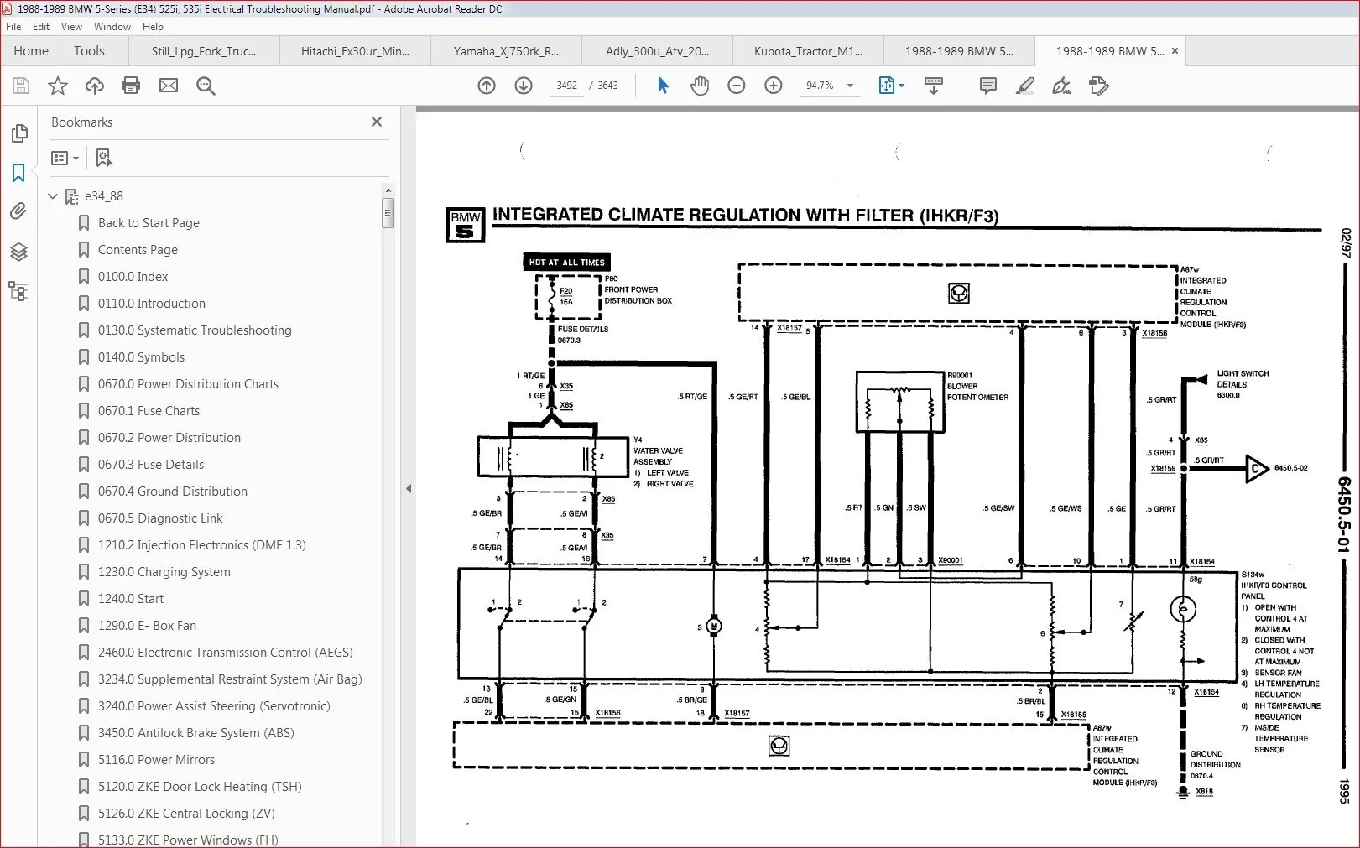The width and height of the screenshot is (1360, 848).
Task: Collapse the e34_88 bookmark tree
Action: coord(53,196)
